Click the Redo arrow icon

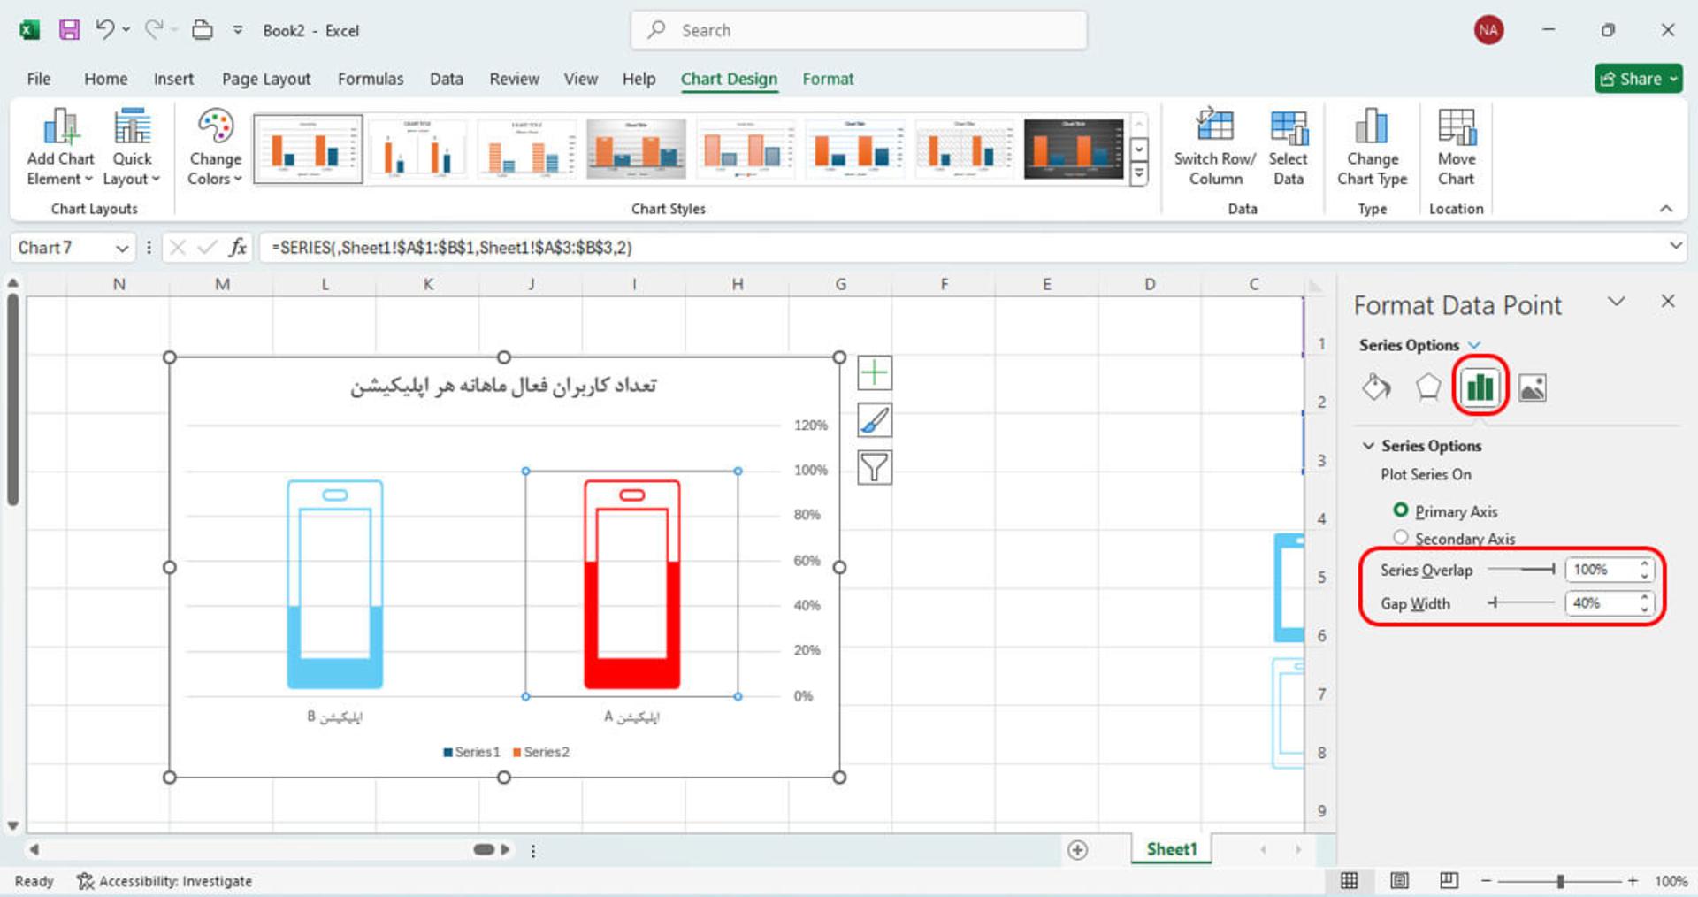tap(154, 30)
